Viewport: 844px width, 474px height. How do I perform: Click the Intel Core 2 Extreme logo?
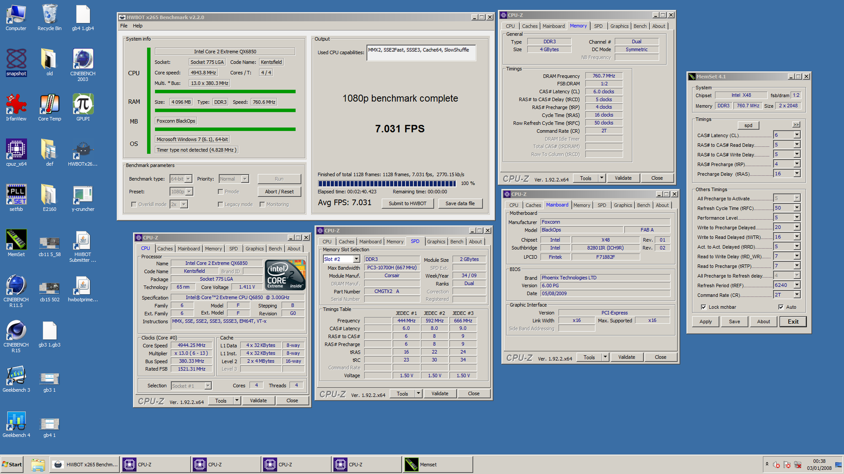pyautogui.click(x=286, y=275)
